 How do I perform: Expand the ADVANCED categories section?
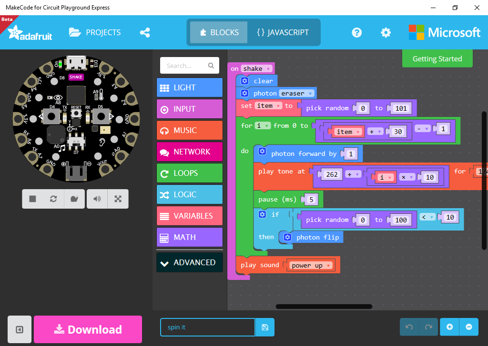[190, 262]
